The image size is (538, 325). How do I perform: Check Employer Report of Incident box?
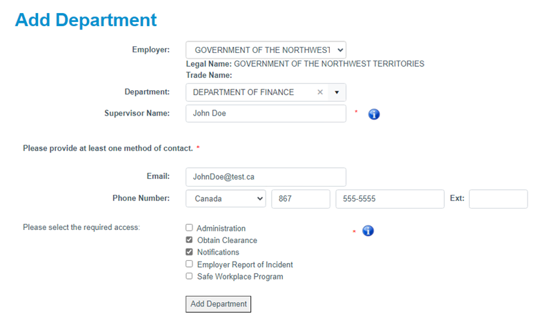click(189, 264)
